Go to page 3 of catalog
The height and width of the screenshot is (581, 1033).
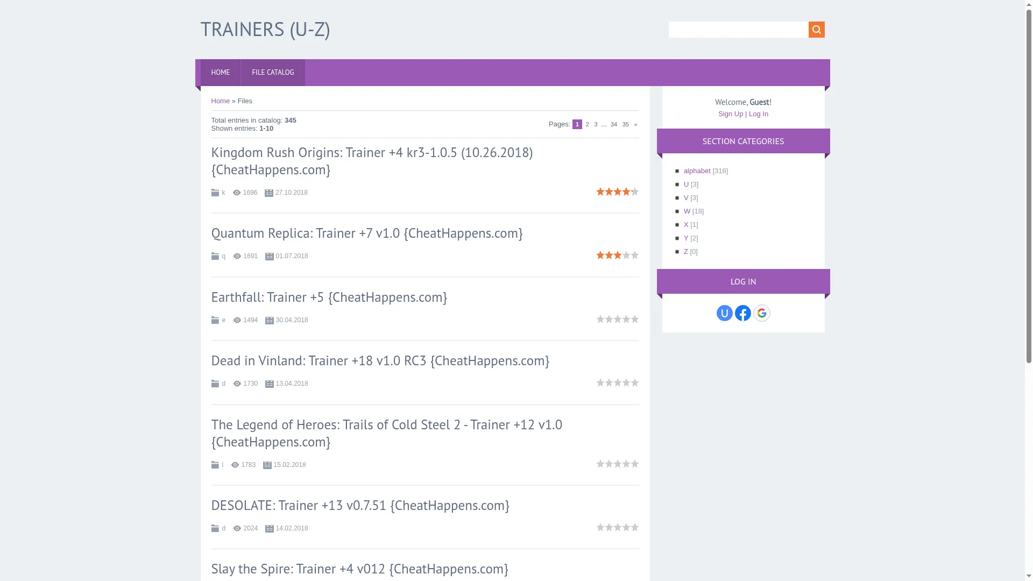click(596, 124)
